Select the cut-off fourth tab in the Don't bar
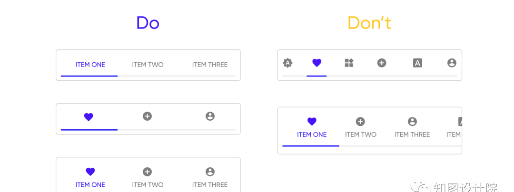The image size is (514, 192). 454,128
